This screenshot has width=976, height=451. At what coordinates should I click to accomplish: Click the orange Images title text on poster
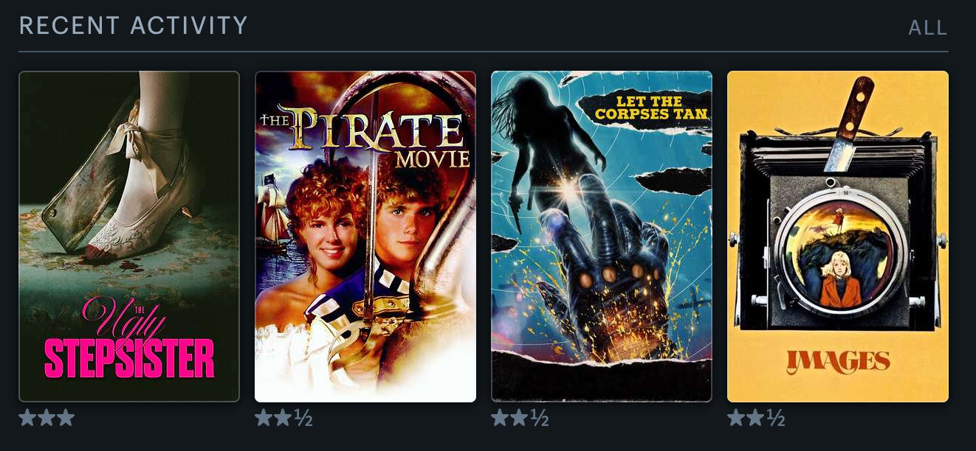(x=838, y=361)
